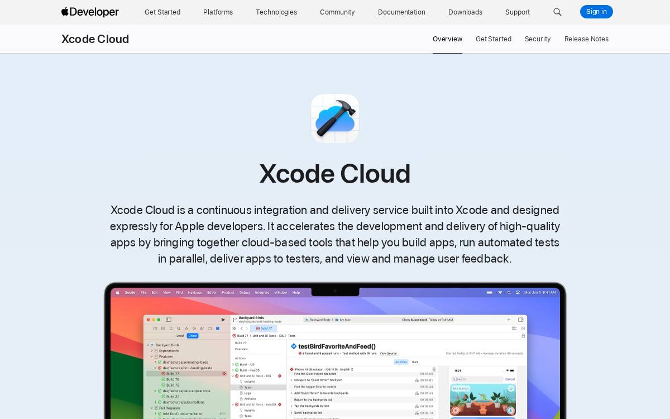Select the project navigator folder icon in pictured Xcode
670x419 pixels.
pyautogui.click(x=155, y=328)
